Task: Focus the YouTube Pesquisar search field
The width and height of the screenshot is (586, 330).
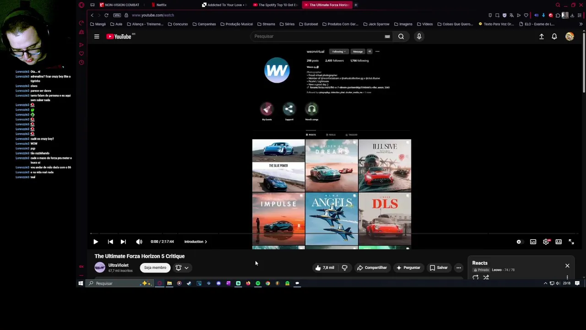Action: tap(318, 36)
